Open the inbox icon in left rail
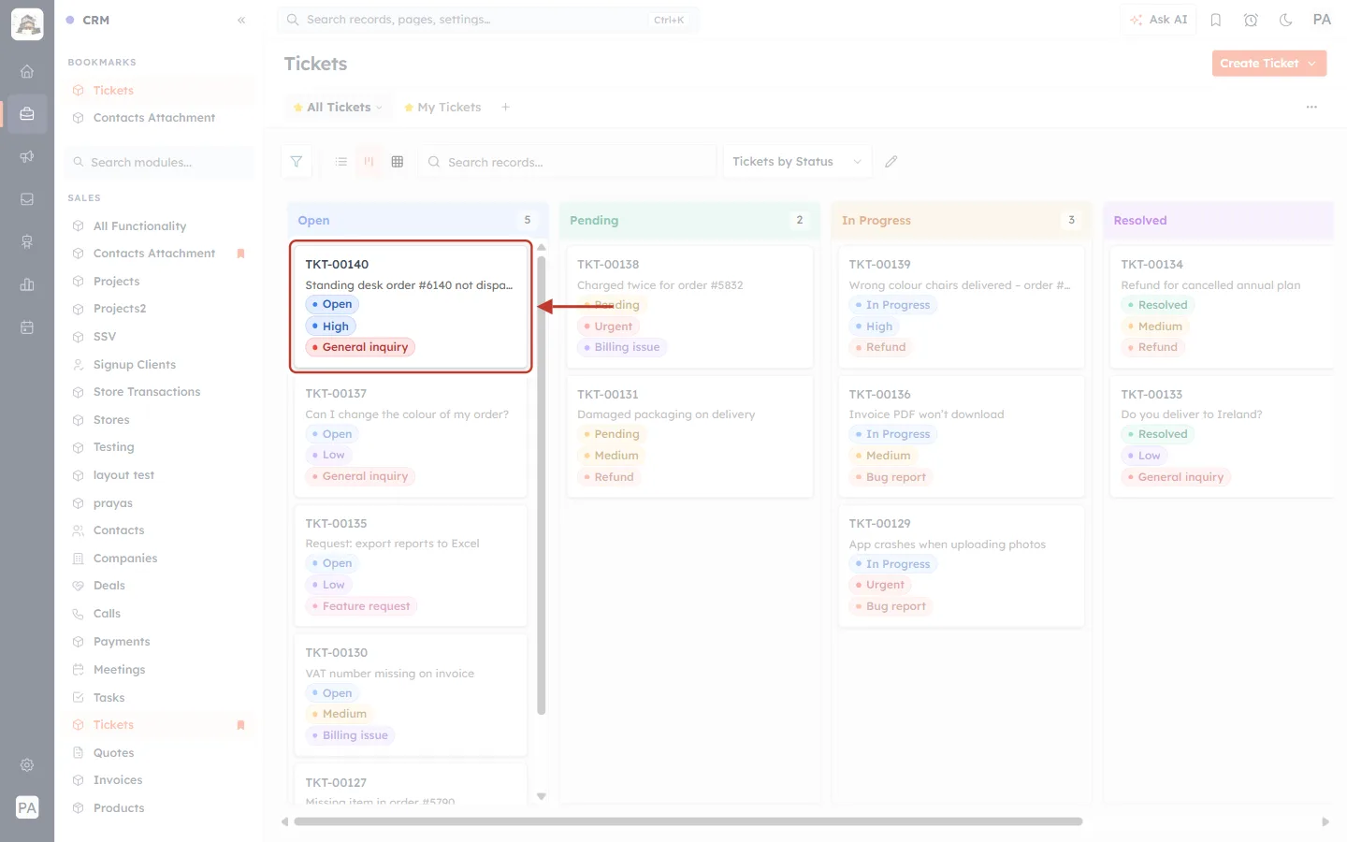 pyautogui.click(x=27, y=199)
